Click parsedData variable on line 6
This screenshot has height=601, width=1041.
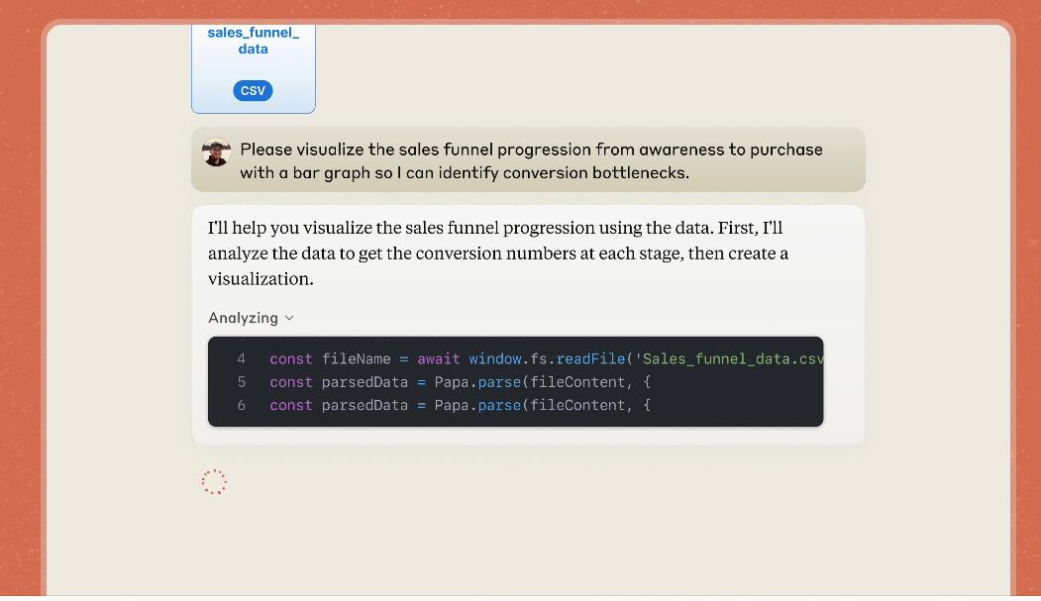click(x=364, y=405)
